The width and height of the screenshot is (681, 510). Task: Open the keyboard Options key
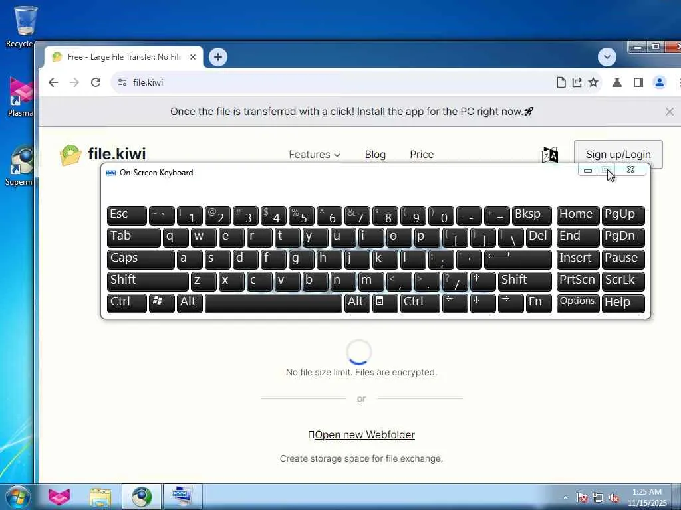pyautogui.click(x=578, y=303)
